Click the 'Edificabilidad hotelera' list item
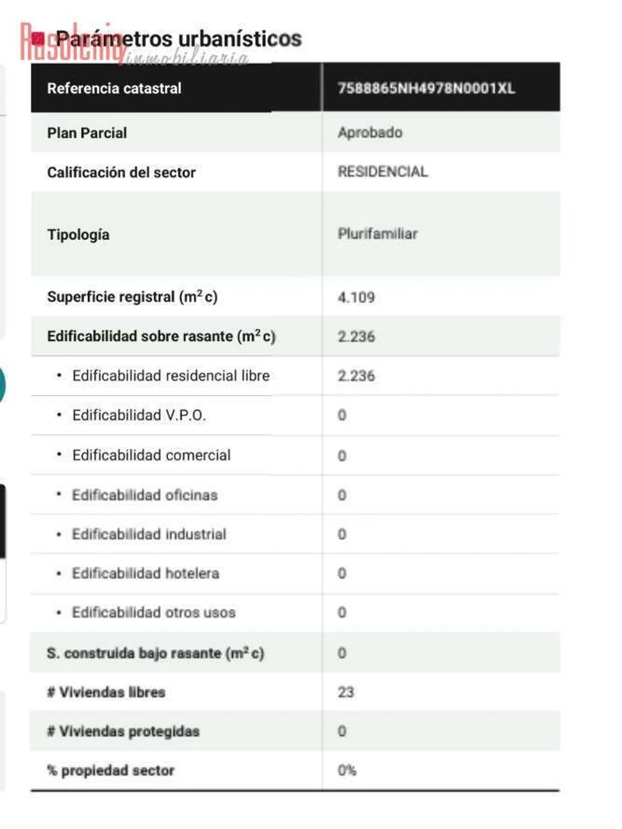The width and height of the screenshot is (622, 829). pyautogui.click(x=146, y=573)
